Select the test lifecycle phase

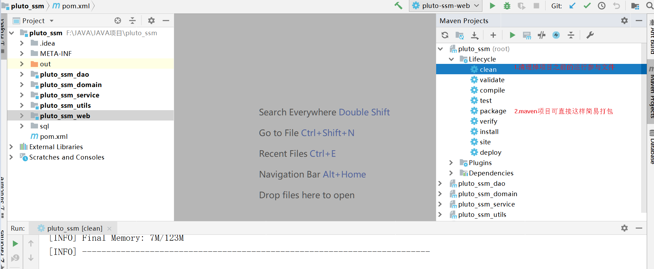(x=486, y=100)
